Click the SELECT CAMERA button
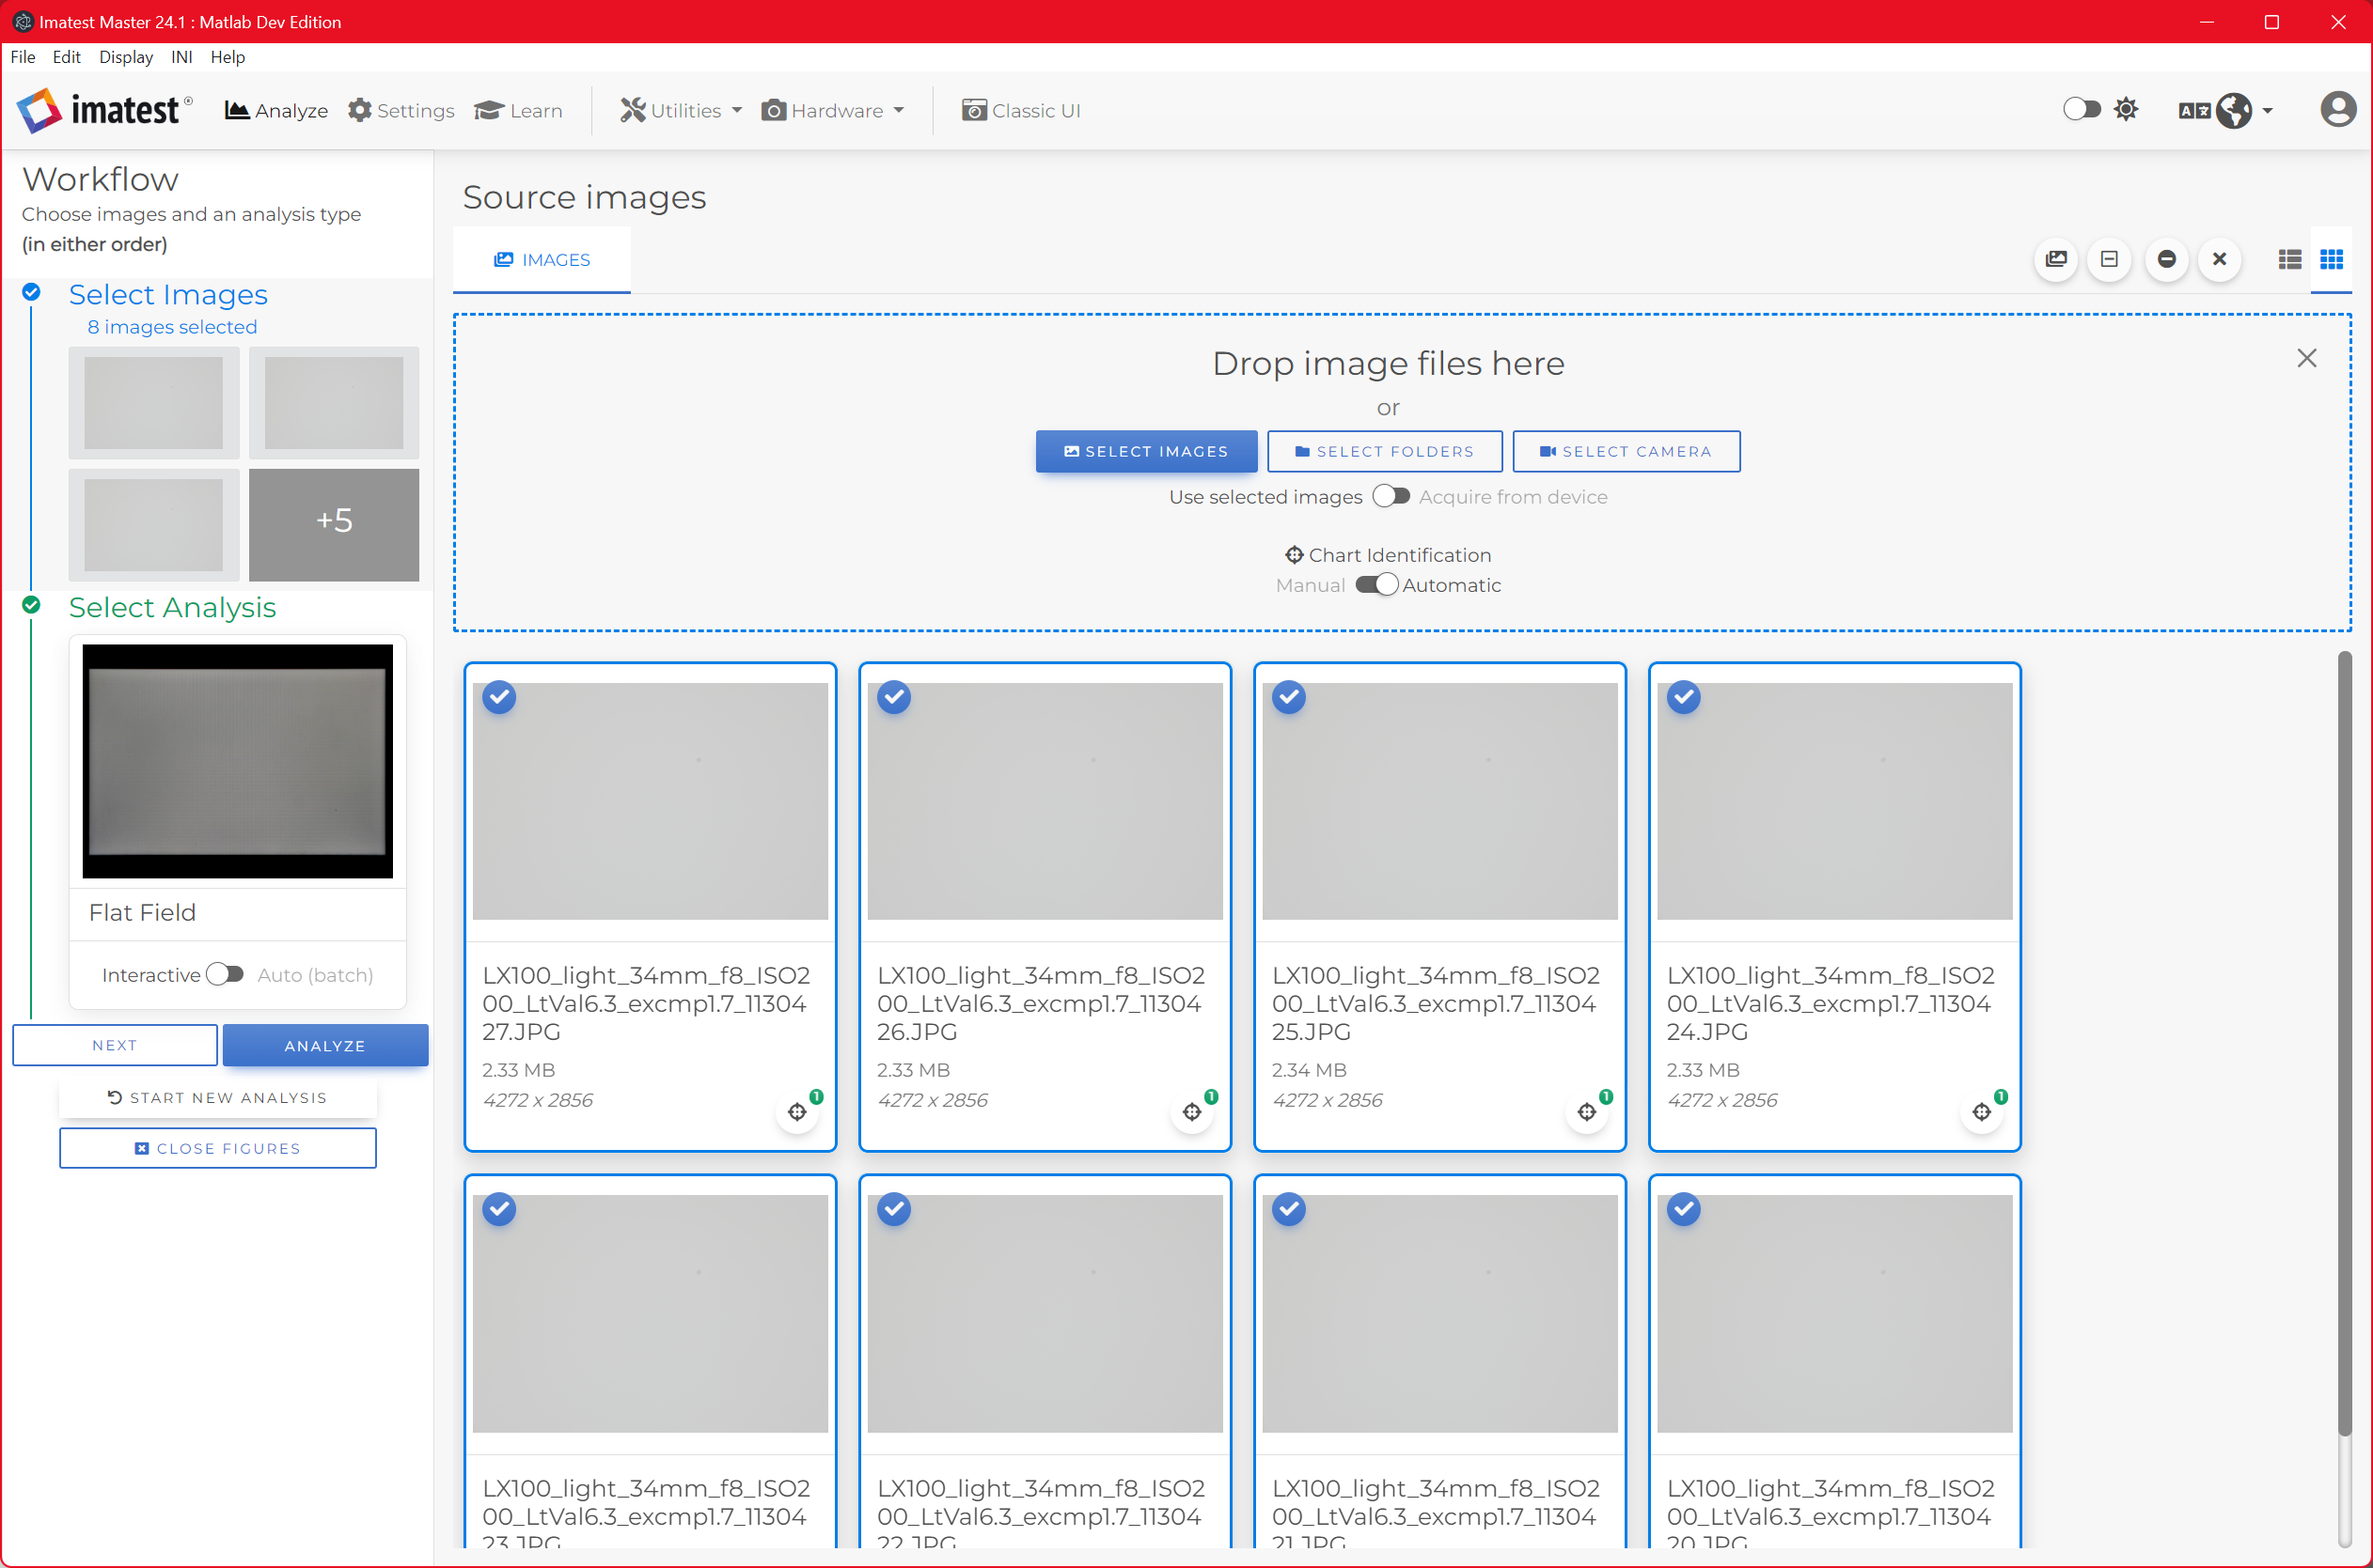 1626,451
